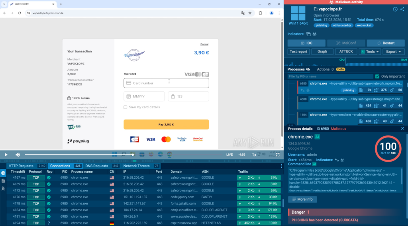
Task: Open the IOC button
Action: coord(306,43)
